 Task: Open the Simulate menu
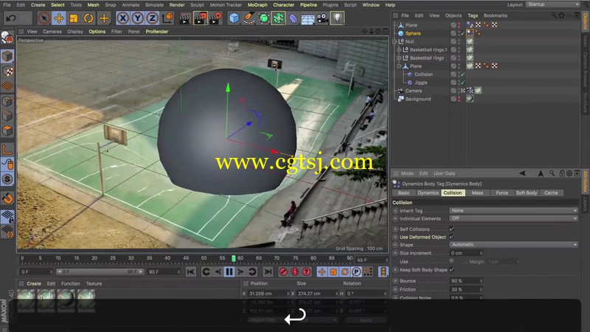(x=154, y=5)
